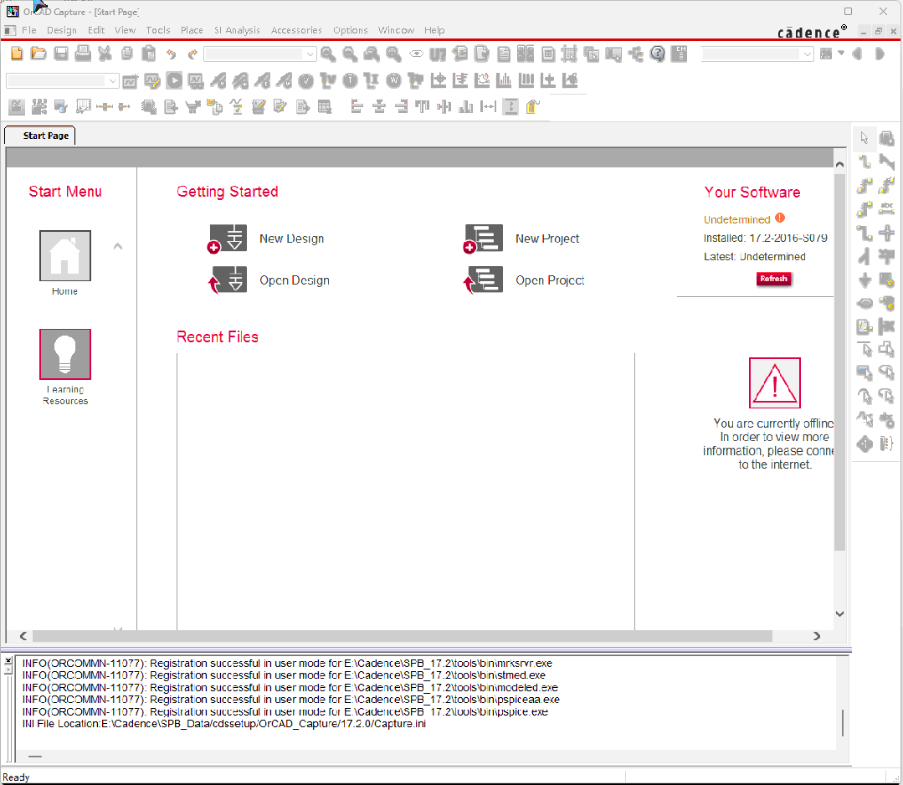Viewport: 903px width, 785px height.
Task: Click the orange Undetermined warning icon
Action: 780,218
